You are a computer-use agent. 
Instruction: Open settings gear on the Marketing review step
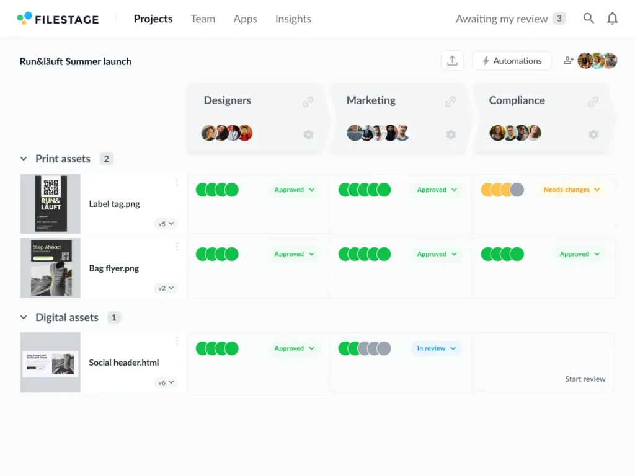[x=451, y=134]
